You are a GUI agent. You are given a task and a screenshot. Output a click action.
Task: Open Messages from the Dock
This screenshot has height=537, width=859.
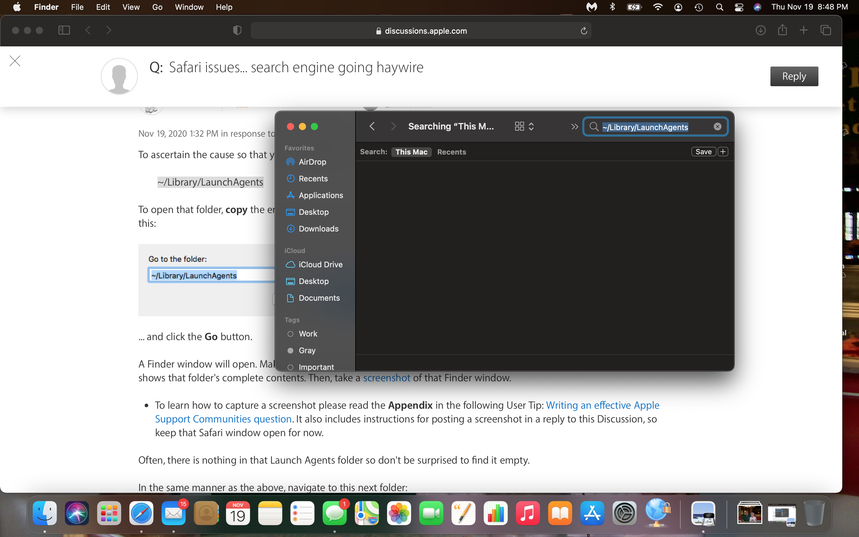tap(334, 513)
